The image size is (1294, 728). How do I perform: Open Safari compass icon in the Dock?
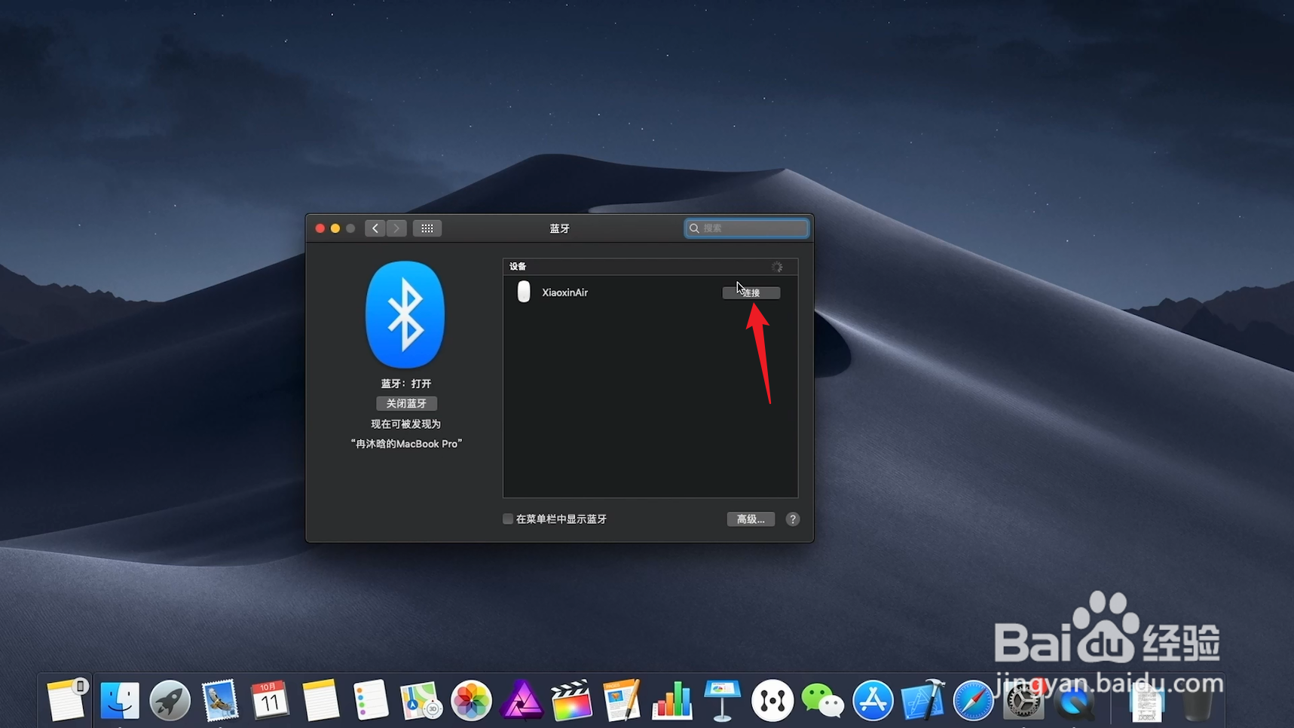pyautogui.click(x=974, y=700)
